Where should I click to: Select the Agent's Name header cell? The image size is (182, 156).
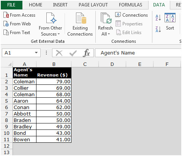click(25, 73)
